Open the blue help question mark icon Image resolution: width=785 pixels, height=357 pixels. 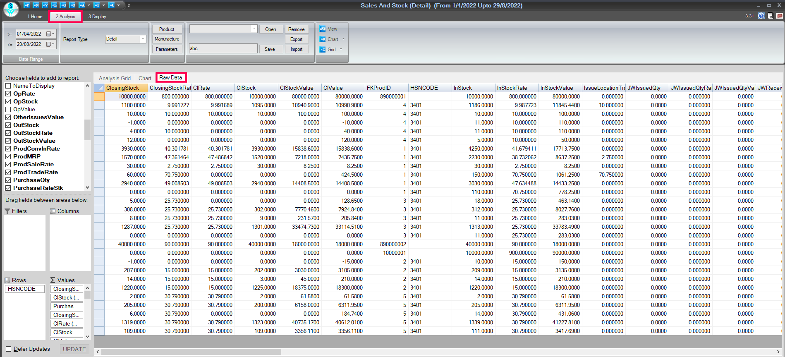click(761, 16)
